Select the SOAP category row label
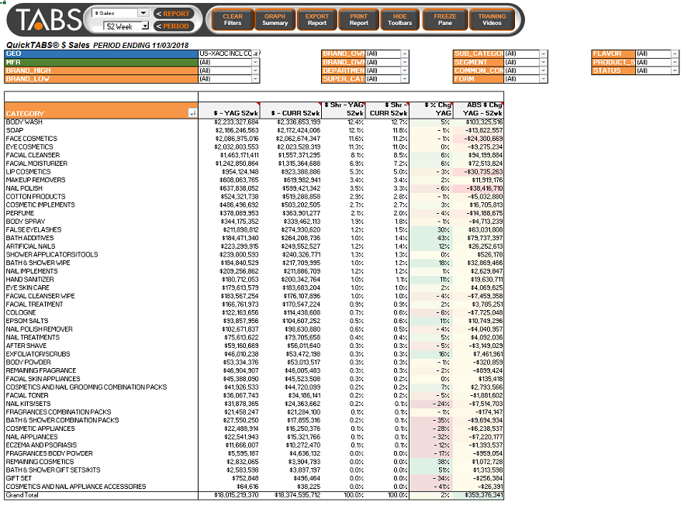Screen dimensions: 698x506 click(15, 130)
